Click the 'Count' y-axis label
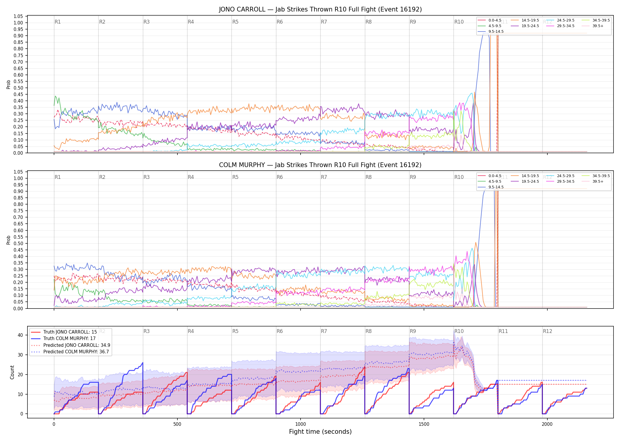Image resolution: width=620 pixels, height=442 pixels. [12, 372]
